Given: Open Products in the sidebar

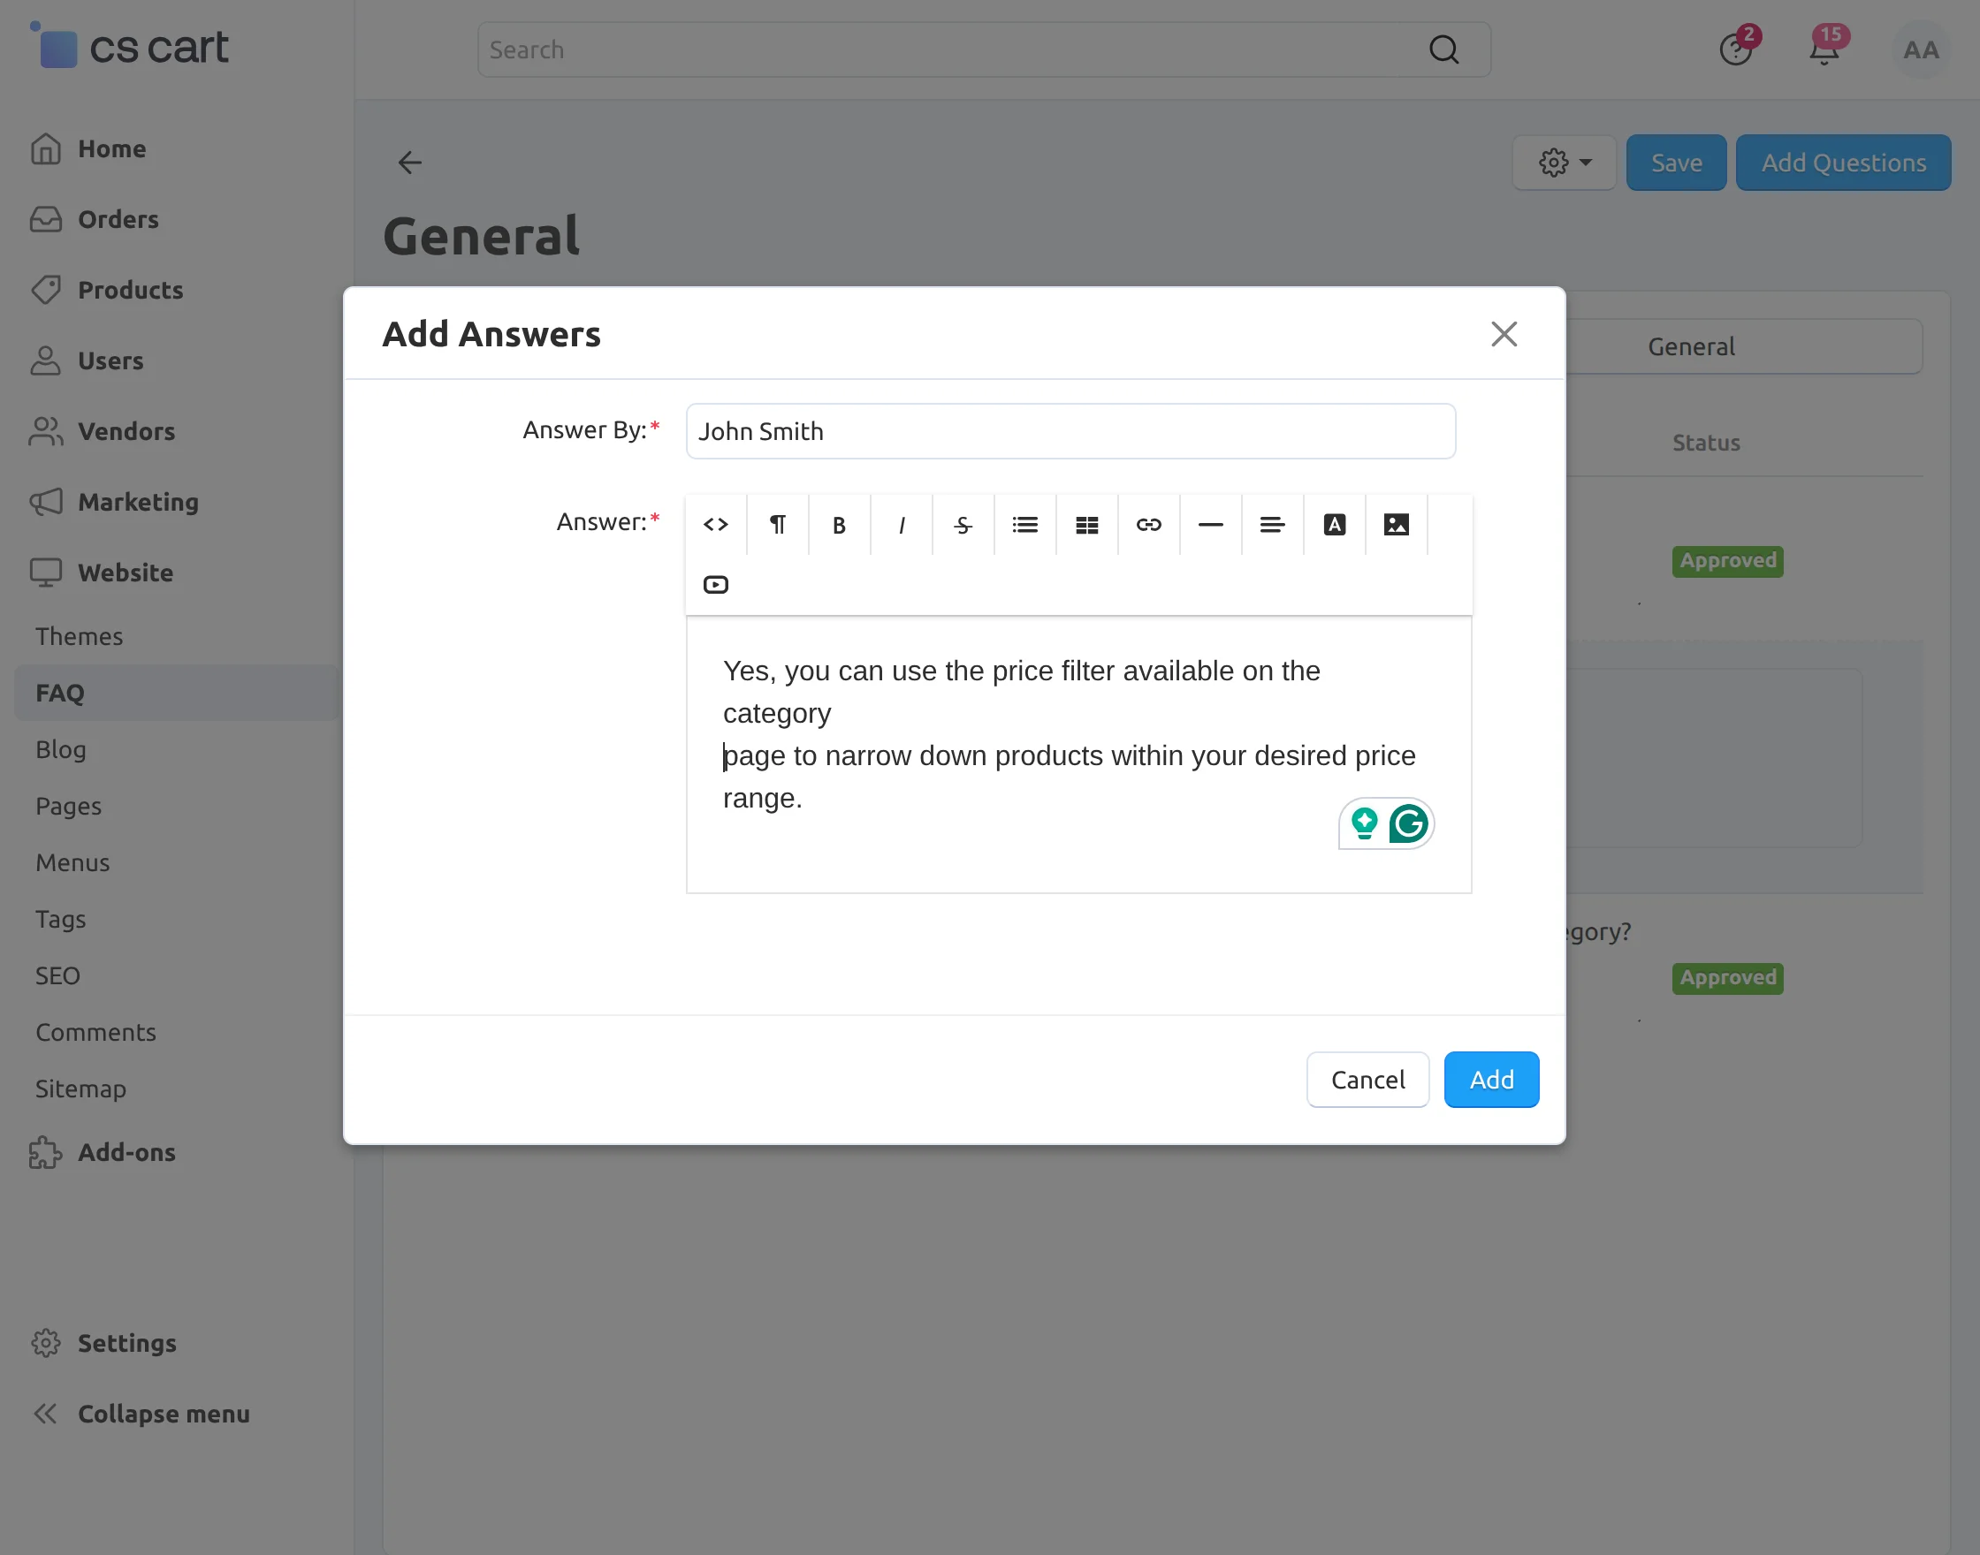Looking at the screenshot, I should click(x=107, y=291).
